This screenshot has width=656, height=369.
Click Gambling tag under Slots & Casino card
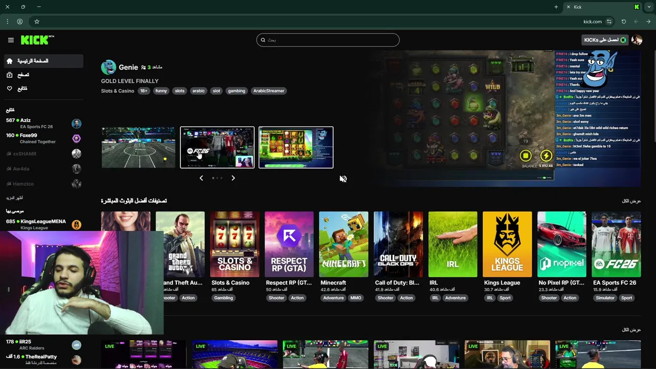223,298
